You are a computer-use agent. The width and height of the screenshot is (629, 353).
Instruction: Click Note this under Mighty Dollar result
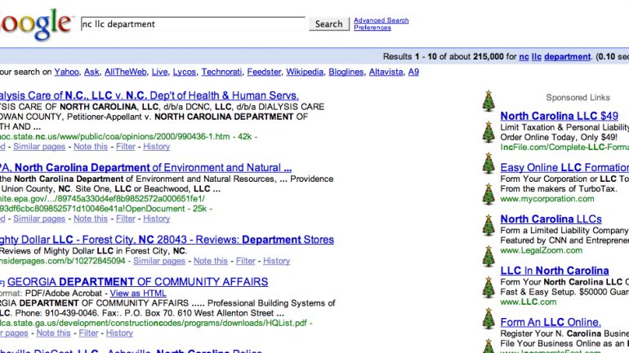211,261
